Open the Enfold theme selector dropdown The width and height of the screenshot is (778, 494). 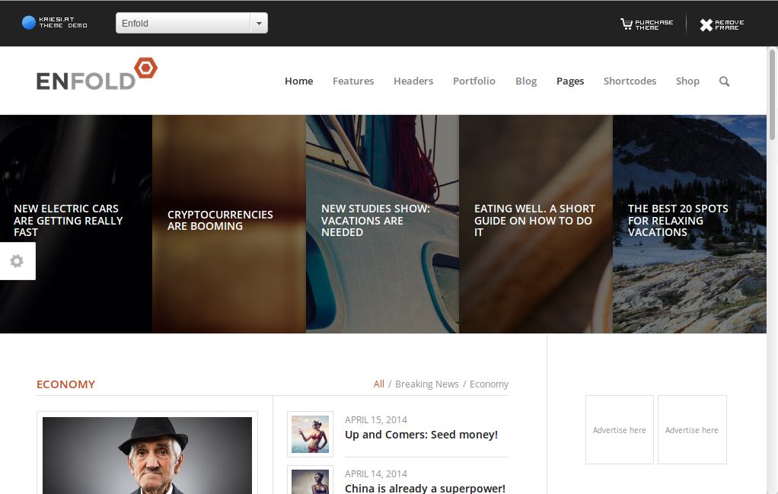point(192,24)
